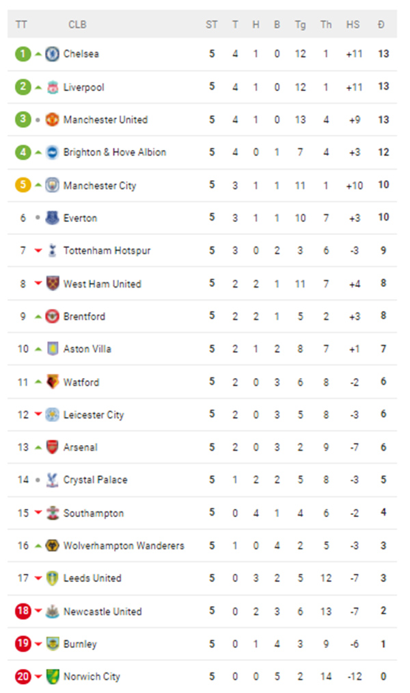Select the Manchester United crest
Viewport: 410px width, 693px height.
pos(52,119)
